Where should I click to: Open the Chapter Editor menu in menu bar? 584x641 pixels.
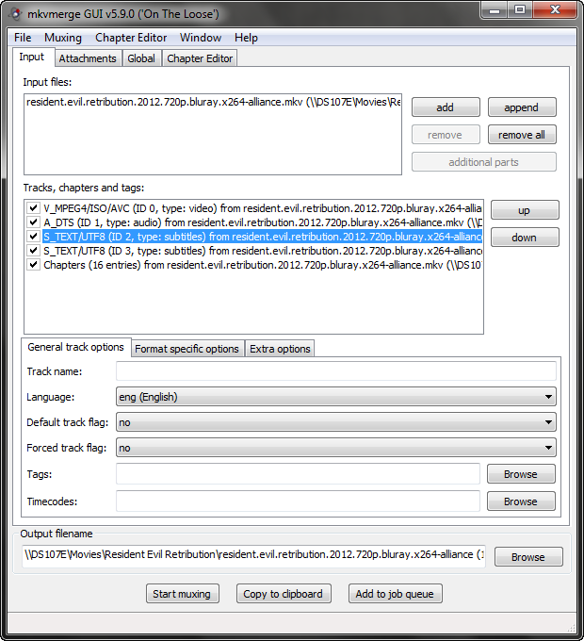point(131,38)
